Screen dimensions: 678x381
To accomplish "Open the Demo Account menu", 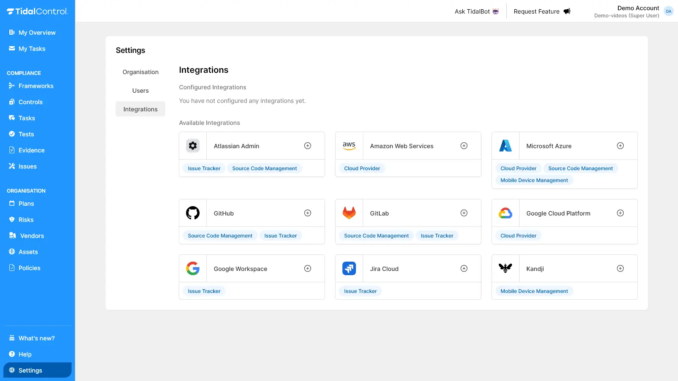I will tap(627, 11).
